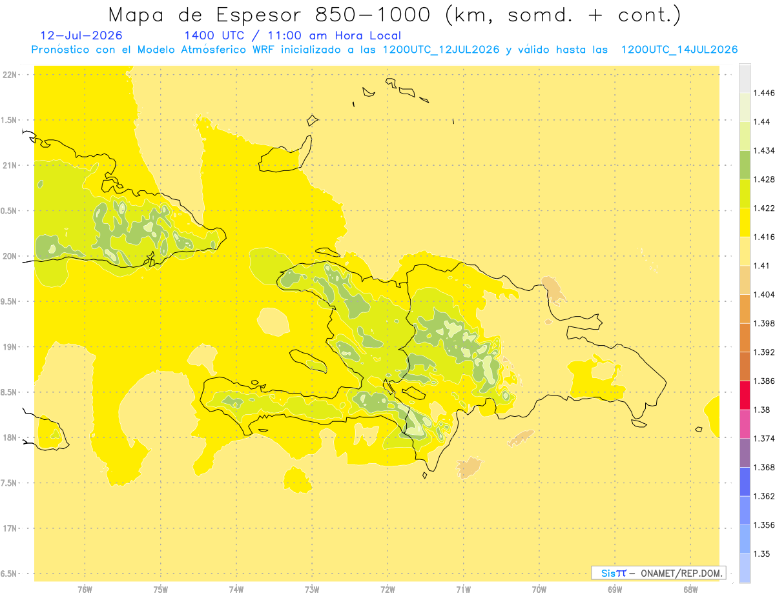Click the pale yellow legend swatch above 1.41
The height and width of the screenshot is (598, 775).
(x=745, y=251)
